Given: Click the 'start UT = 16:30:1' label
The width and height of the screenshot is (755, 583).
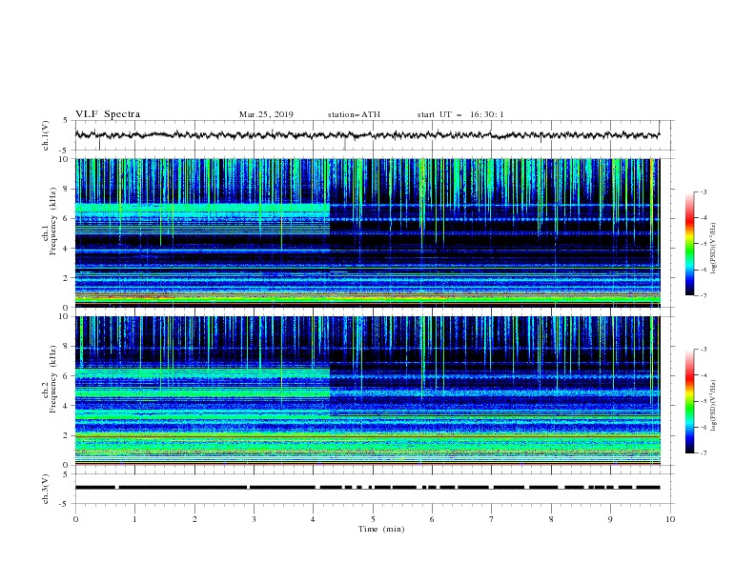Looking at the screenshot, I should coord(460,114).
